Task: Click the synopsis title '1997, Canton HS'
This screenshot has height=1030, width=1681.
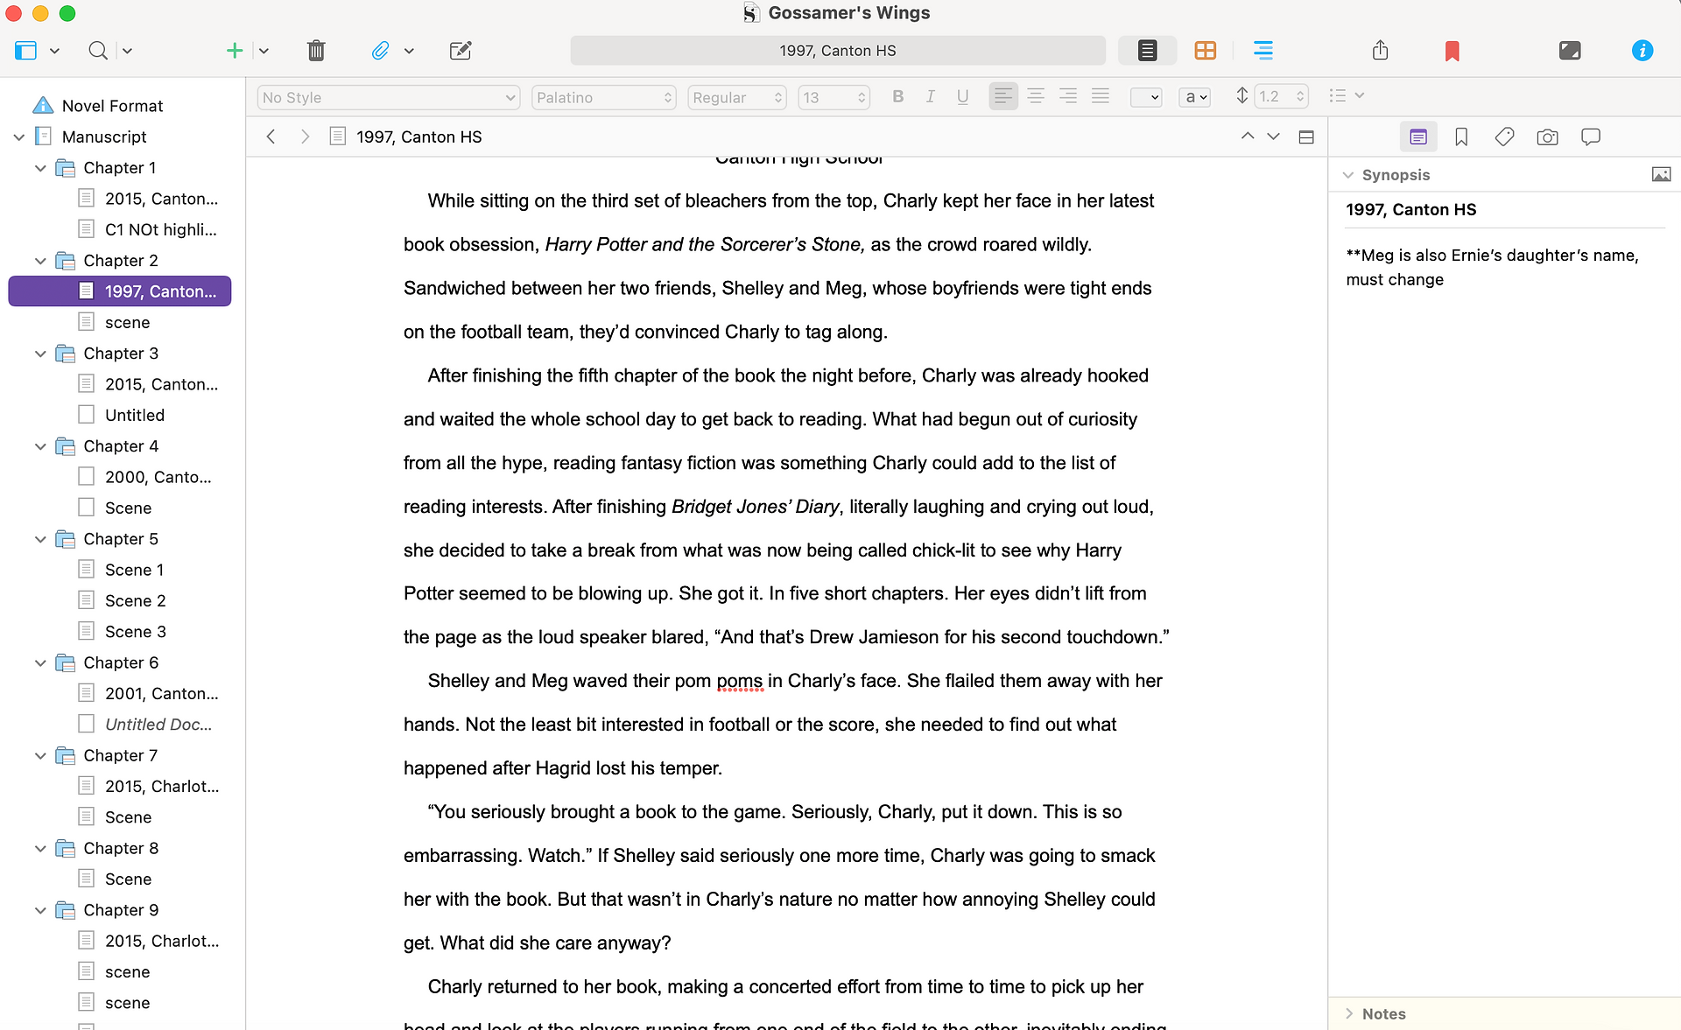Action: click(x=1411, y=209)
